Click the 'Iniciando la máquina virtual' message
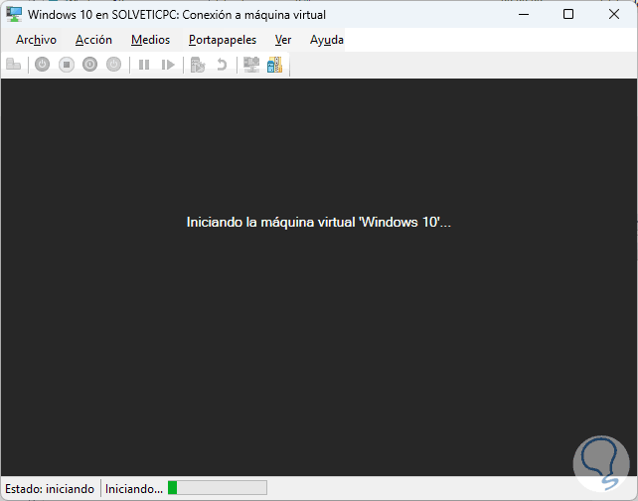The width and height of the screenshot is (638, 501). point(319,223)
